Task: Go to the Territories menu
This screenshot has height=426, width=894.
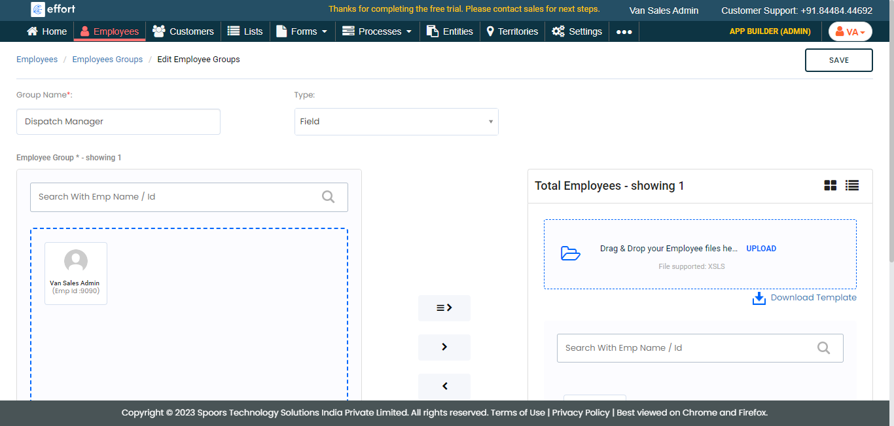Action: [512, 31]
